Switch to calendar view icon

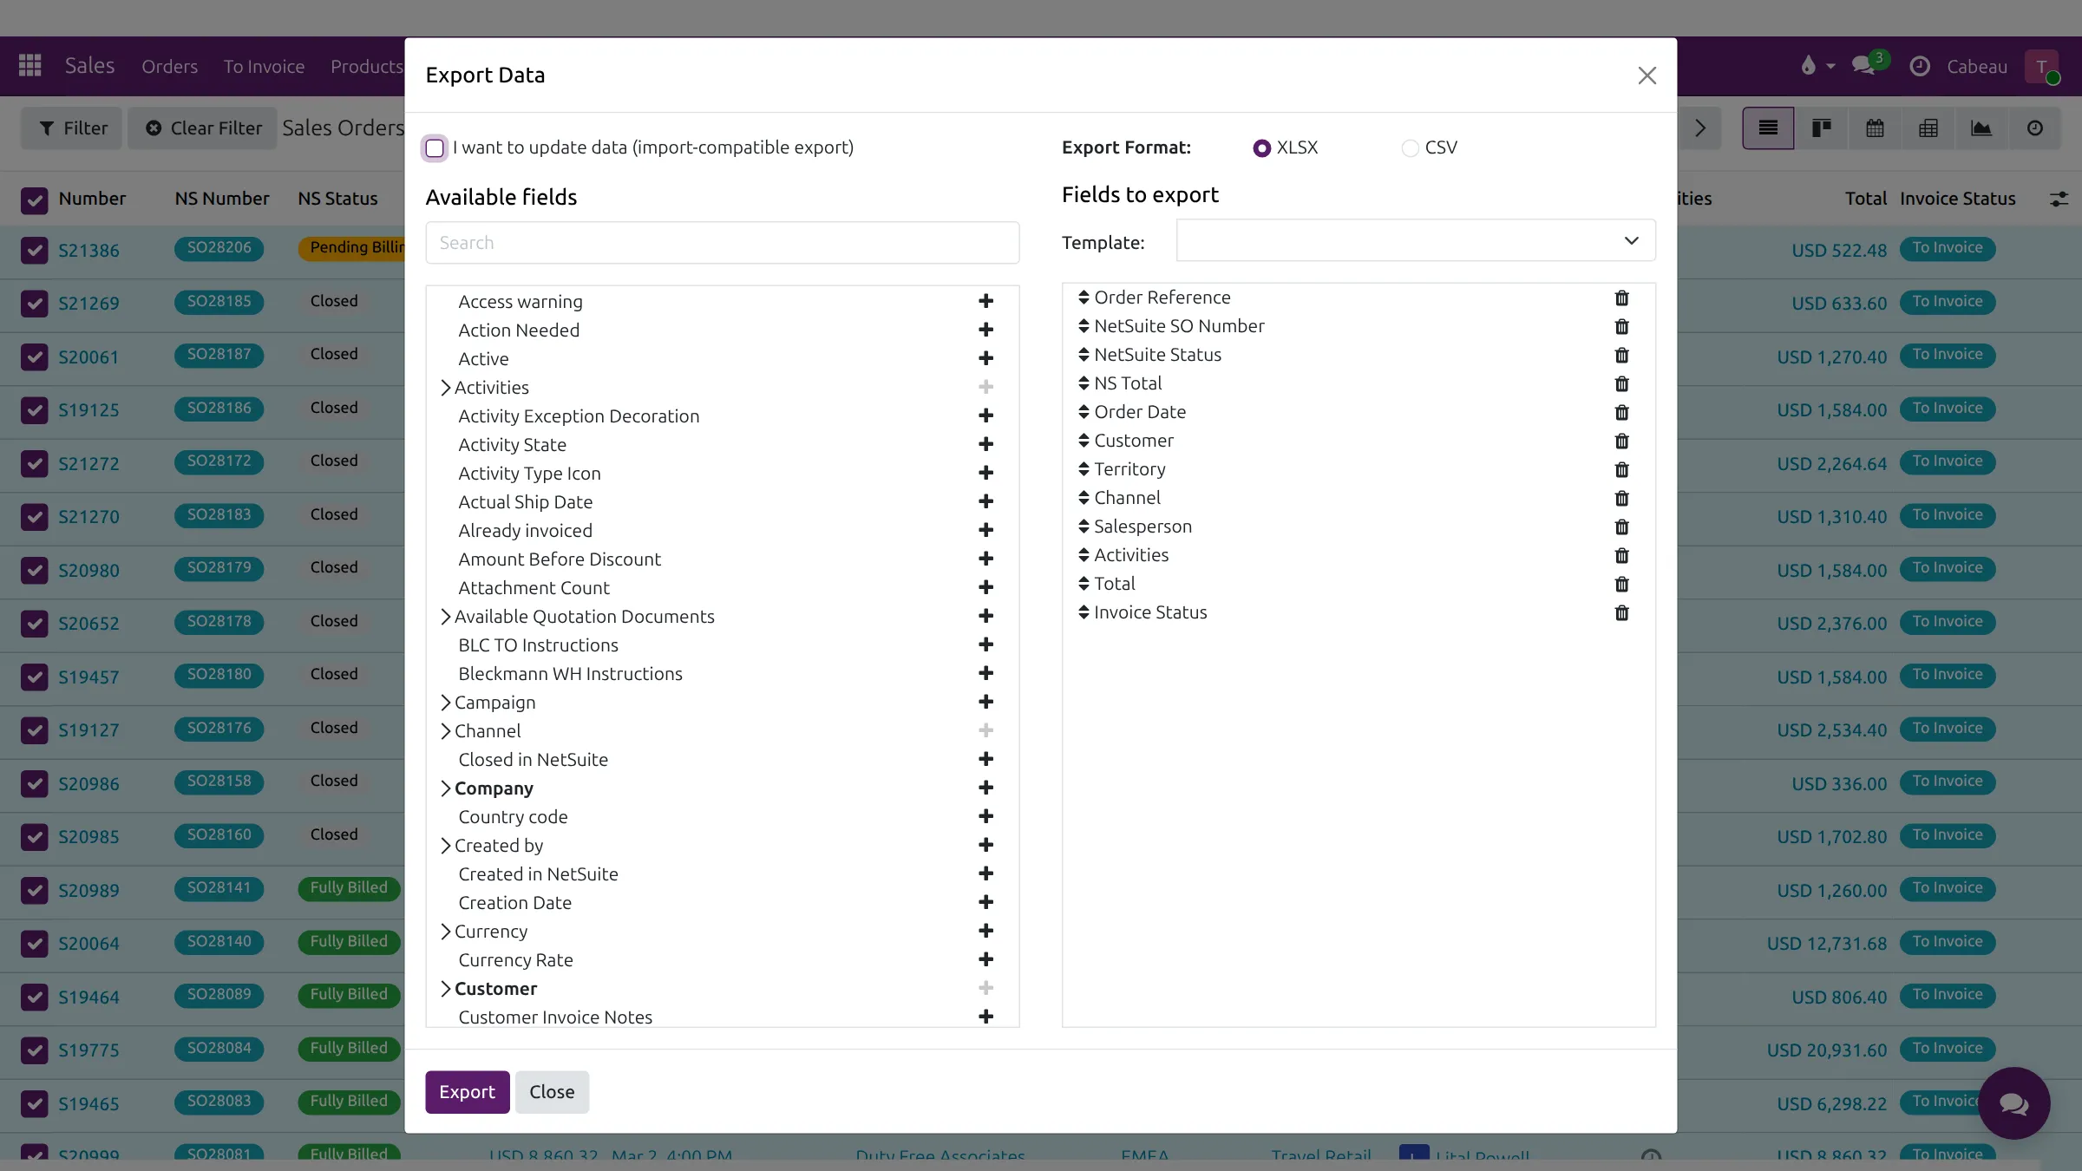click(1875, 128)
